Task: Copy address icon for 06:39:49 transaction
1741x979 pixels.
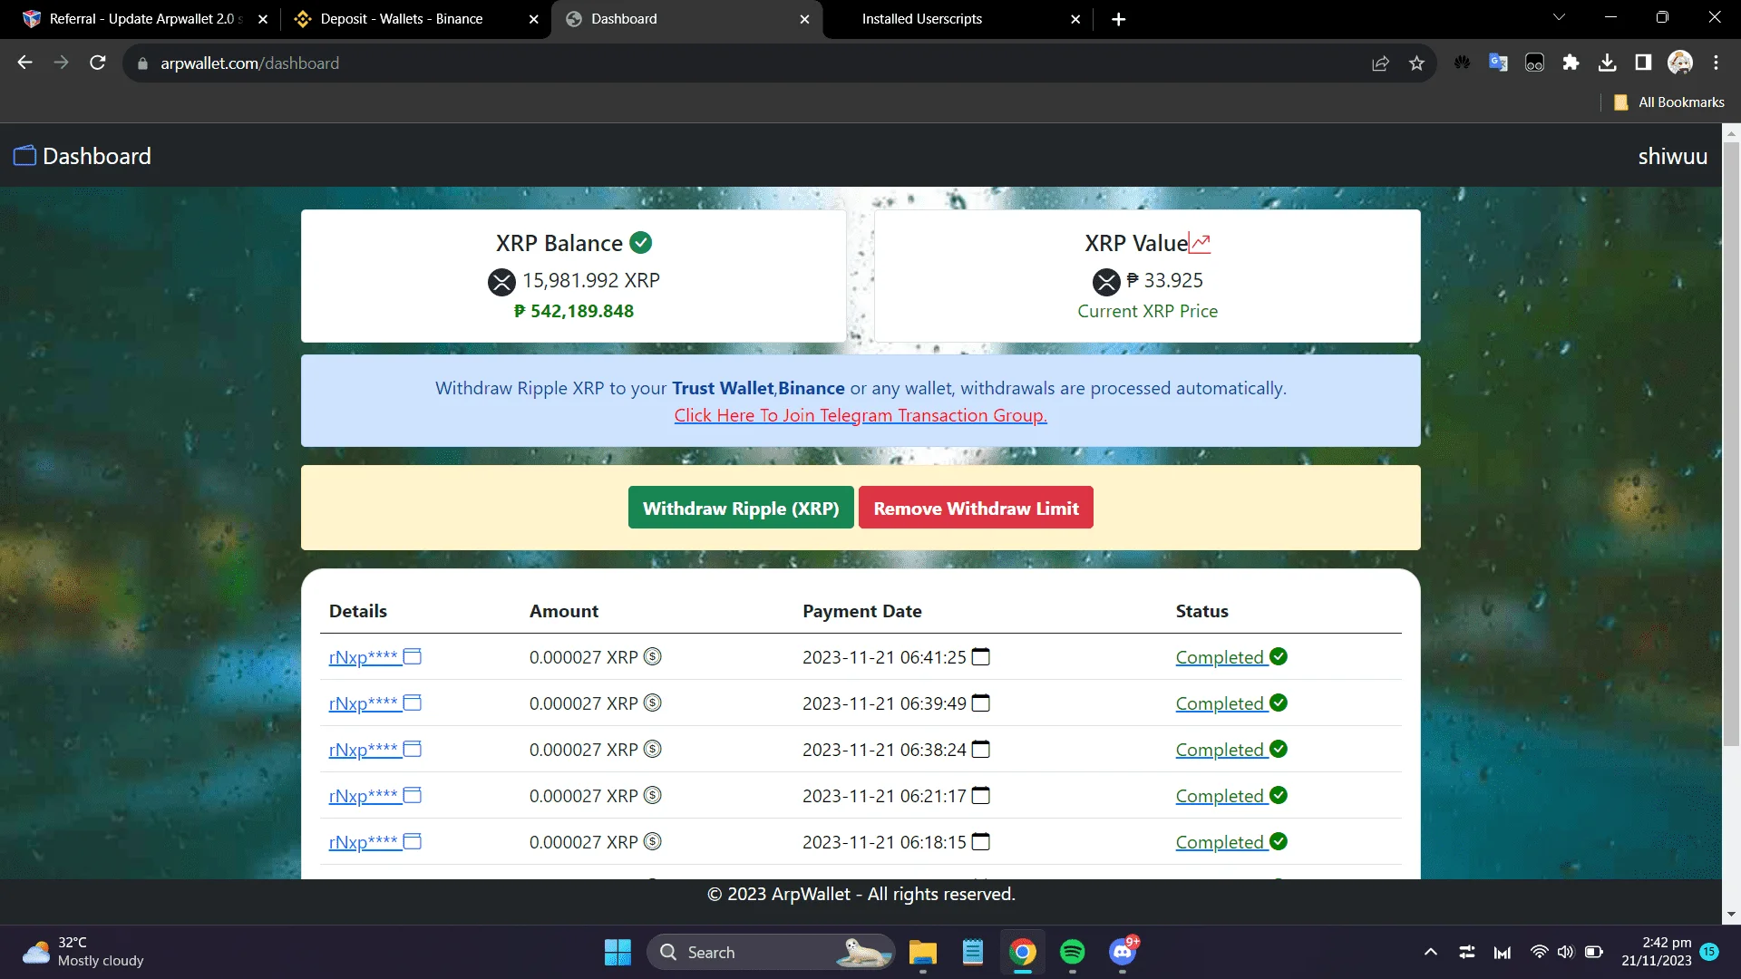Action: coord(412,703)
